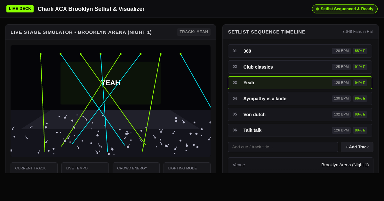
Task: Click the 120 BPM tag on 360
Action: [341, 51]
